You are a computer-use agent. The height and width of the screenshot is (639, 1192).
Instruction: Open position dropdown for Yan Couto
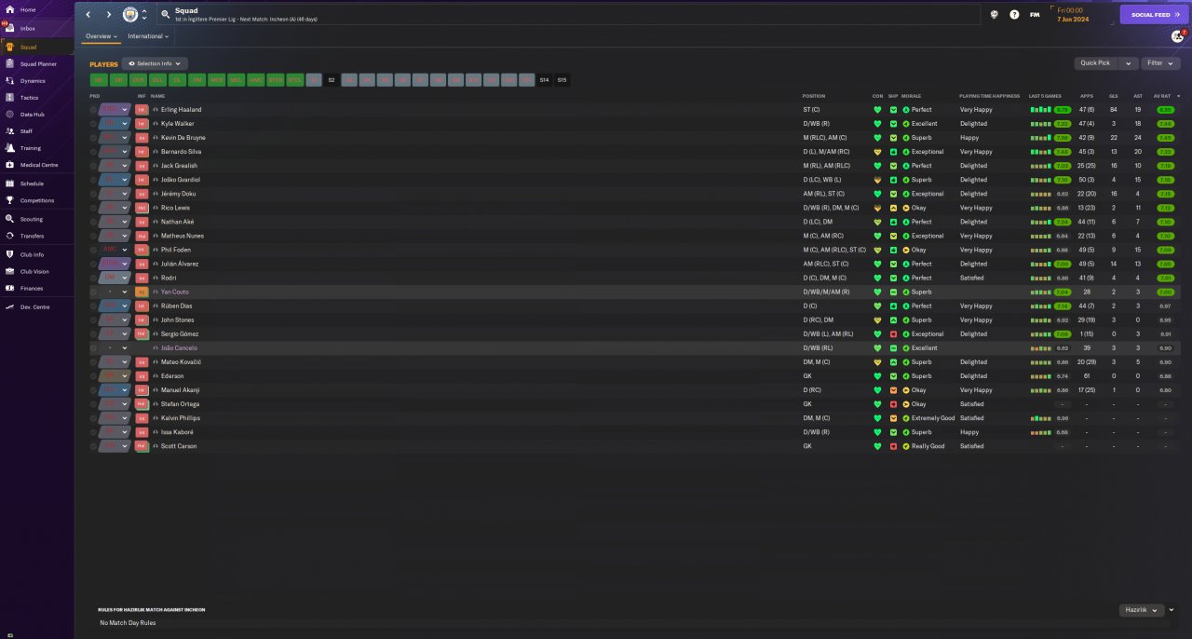125,292
